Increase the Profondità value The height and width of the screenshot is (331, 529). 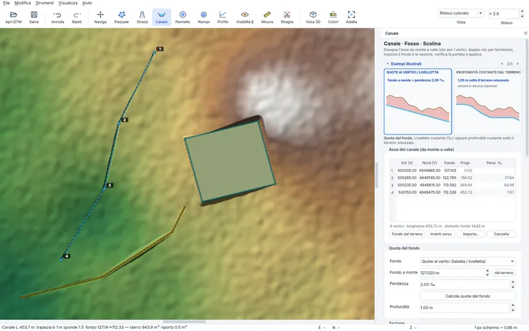click(x=513, y=306)
